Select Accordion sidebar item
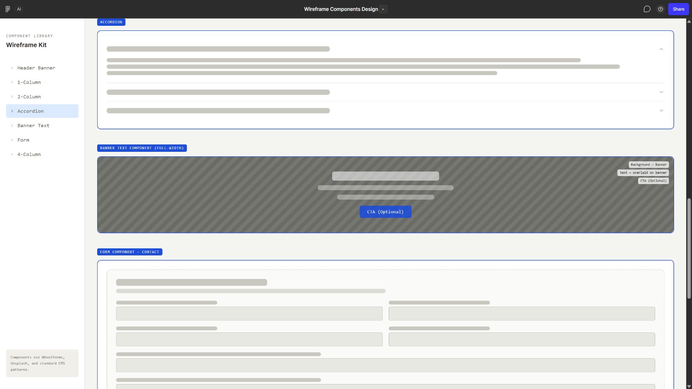 42,111
